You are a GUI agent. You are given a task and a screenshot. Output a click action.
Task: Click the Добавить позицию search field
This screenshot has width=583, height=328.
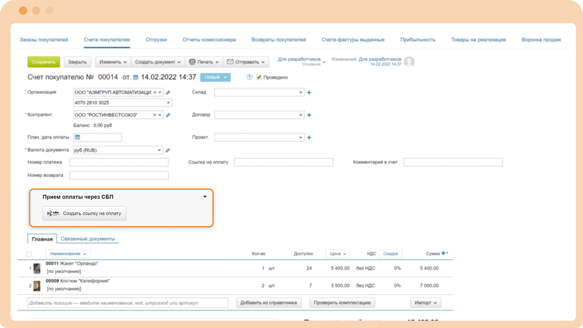pos(128,302)
